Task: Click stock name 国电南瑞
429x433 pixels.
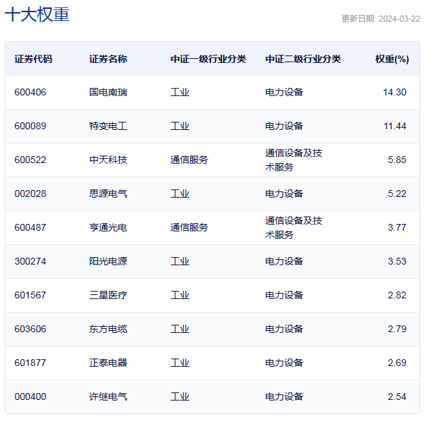Action: coord(108,92)
